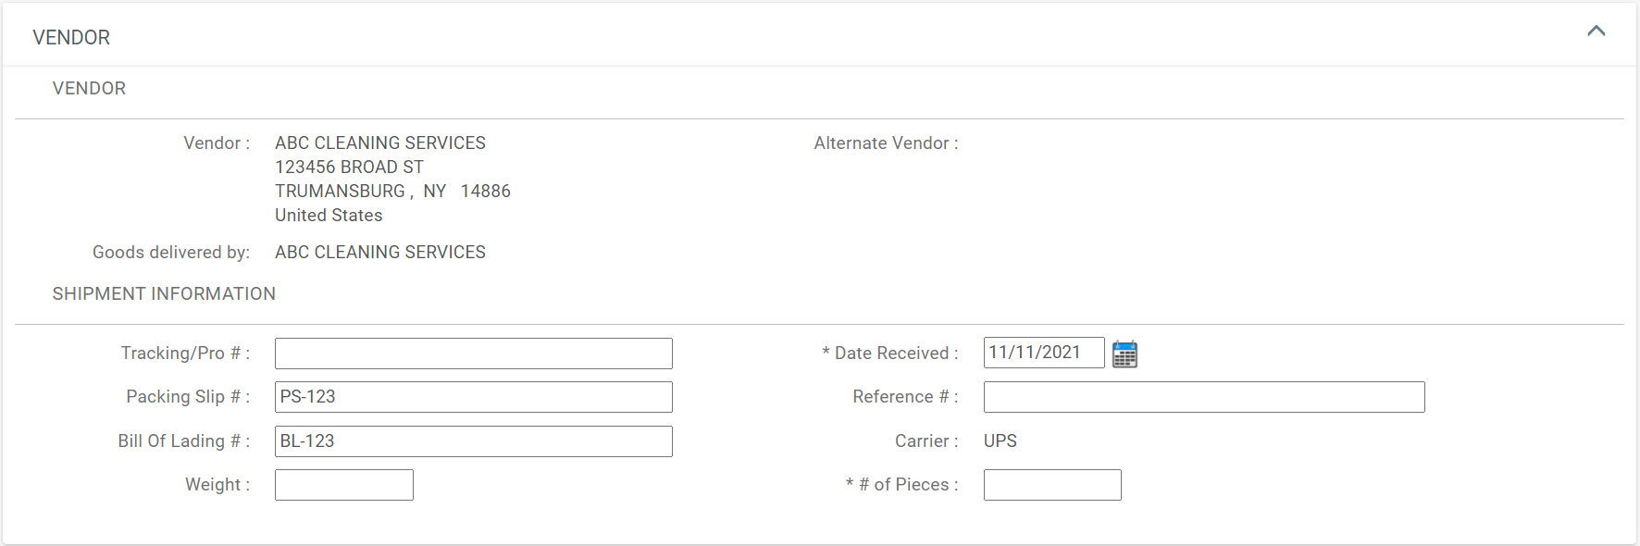The image size is (1640, 546).
Task: Select the Bill Of Lading # field
Action: (473, 441)
